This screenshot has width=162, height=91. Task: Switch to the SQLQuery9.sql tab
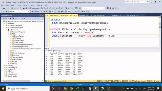coord(125,15)
